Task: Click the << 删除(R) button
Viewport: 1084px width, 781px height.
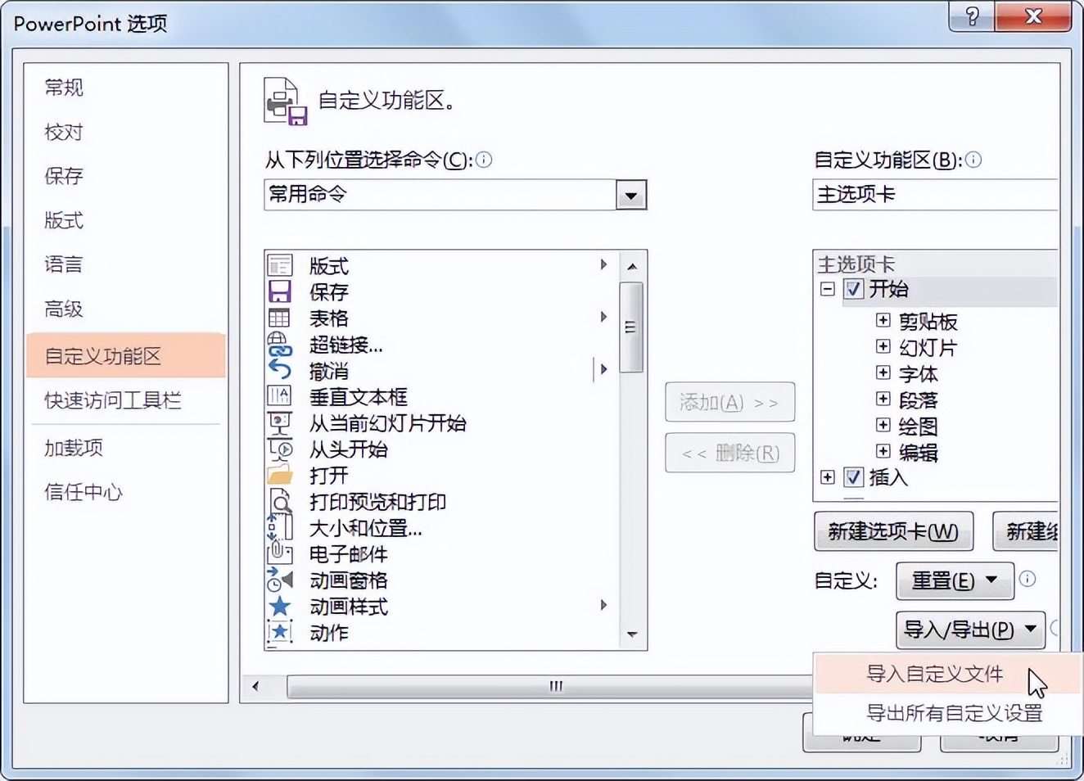Action: (x=729, y=453)
